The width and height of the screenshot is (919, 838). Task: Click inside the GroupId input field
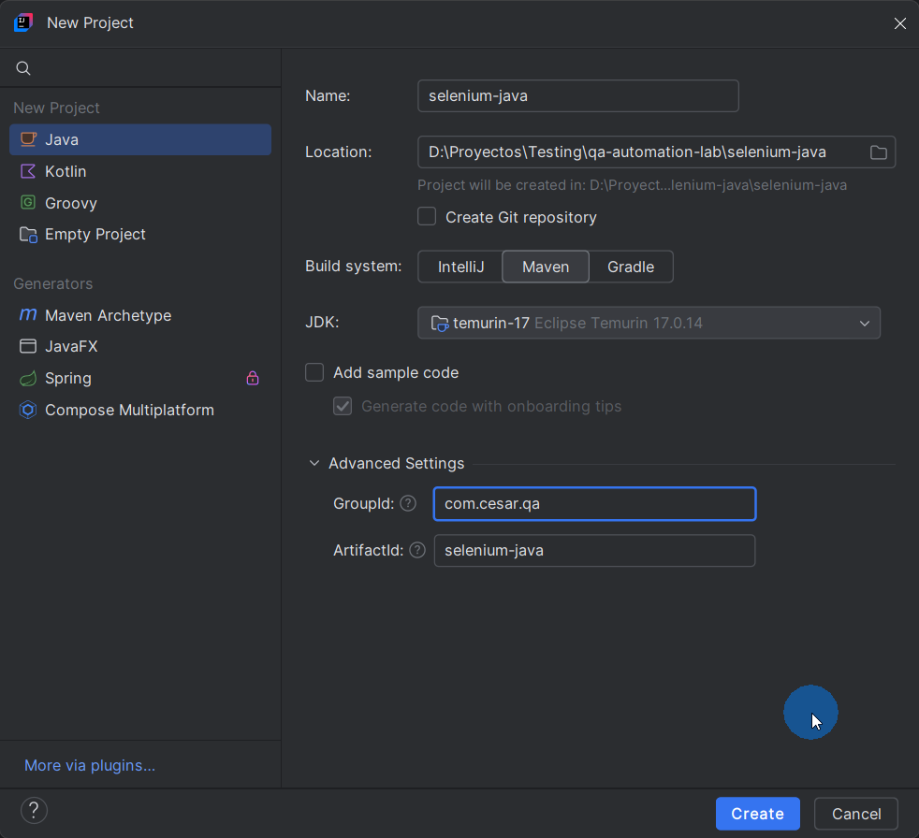coord(594,503)
